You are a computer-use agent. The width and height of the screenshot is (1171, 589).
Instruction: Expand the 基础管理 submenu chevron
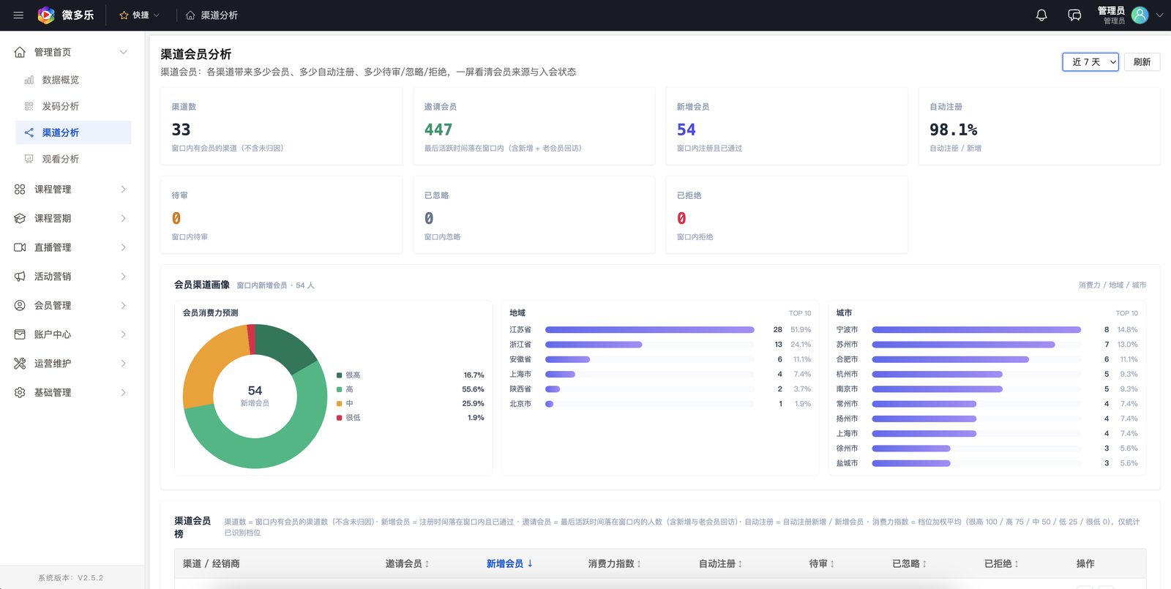pos(124,392)
